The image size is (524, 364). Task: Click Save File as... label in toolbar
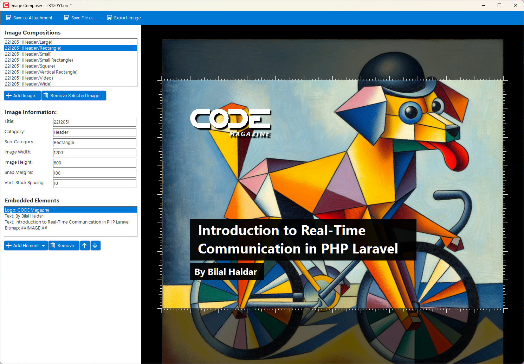coord(84,18)
